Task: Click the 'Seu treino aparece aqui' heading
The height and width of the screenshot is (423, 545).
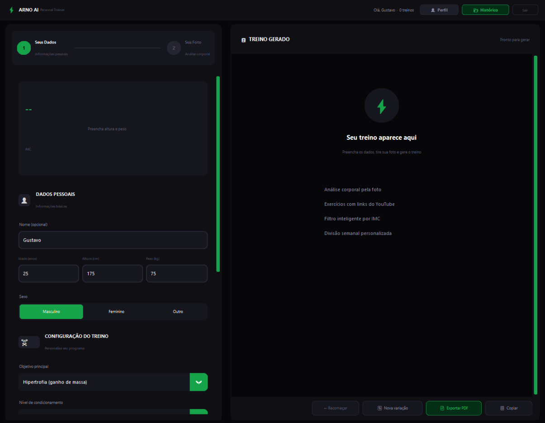Action: coord(382,138)
